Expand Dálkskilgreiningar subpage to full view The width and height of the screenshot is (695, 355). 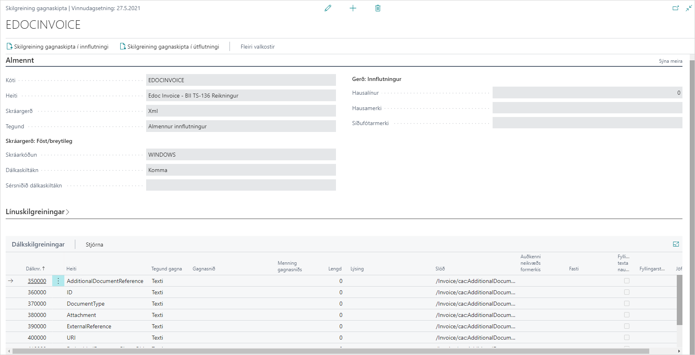click(x=676, y=244)
